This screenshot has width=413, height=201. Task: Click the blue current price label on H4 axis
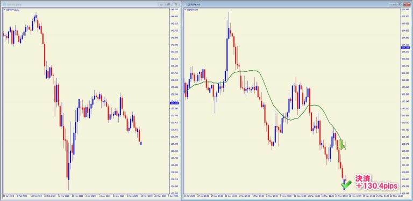click(405, 48)
